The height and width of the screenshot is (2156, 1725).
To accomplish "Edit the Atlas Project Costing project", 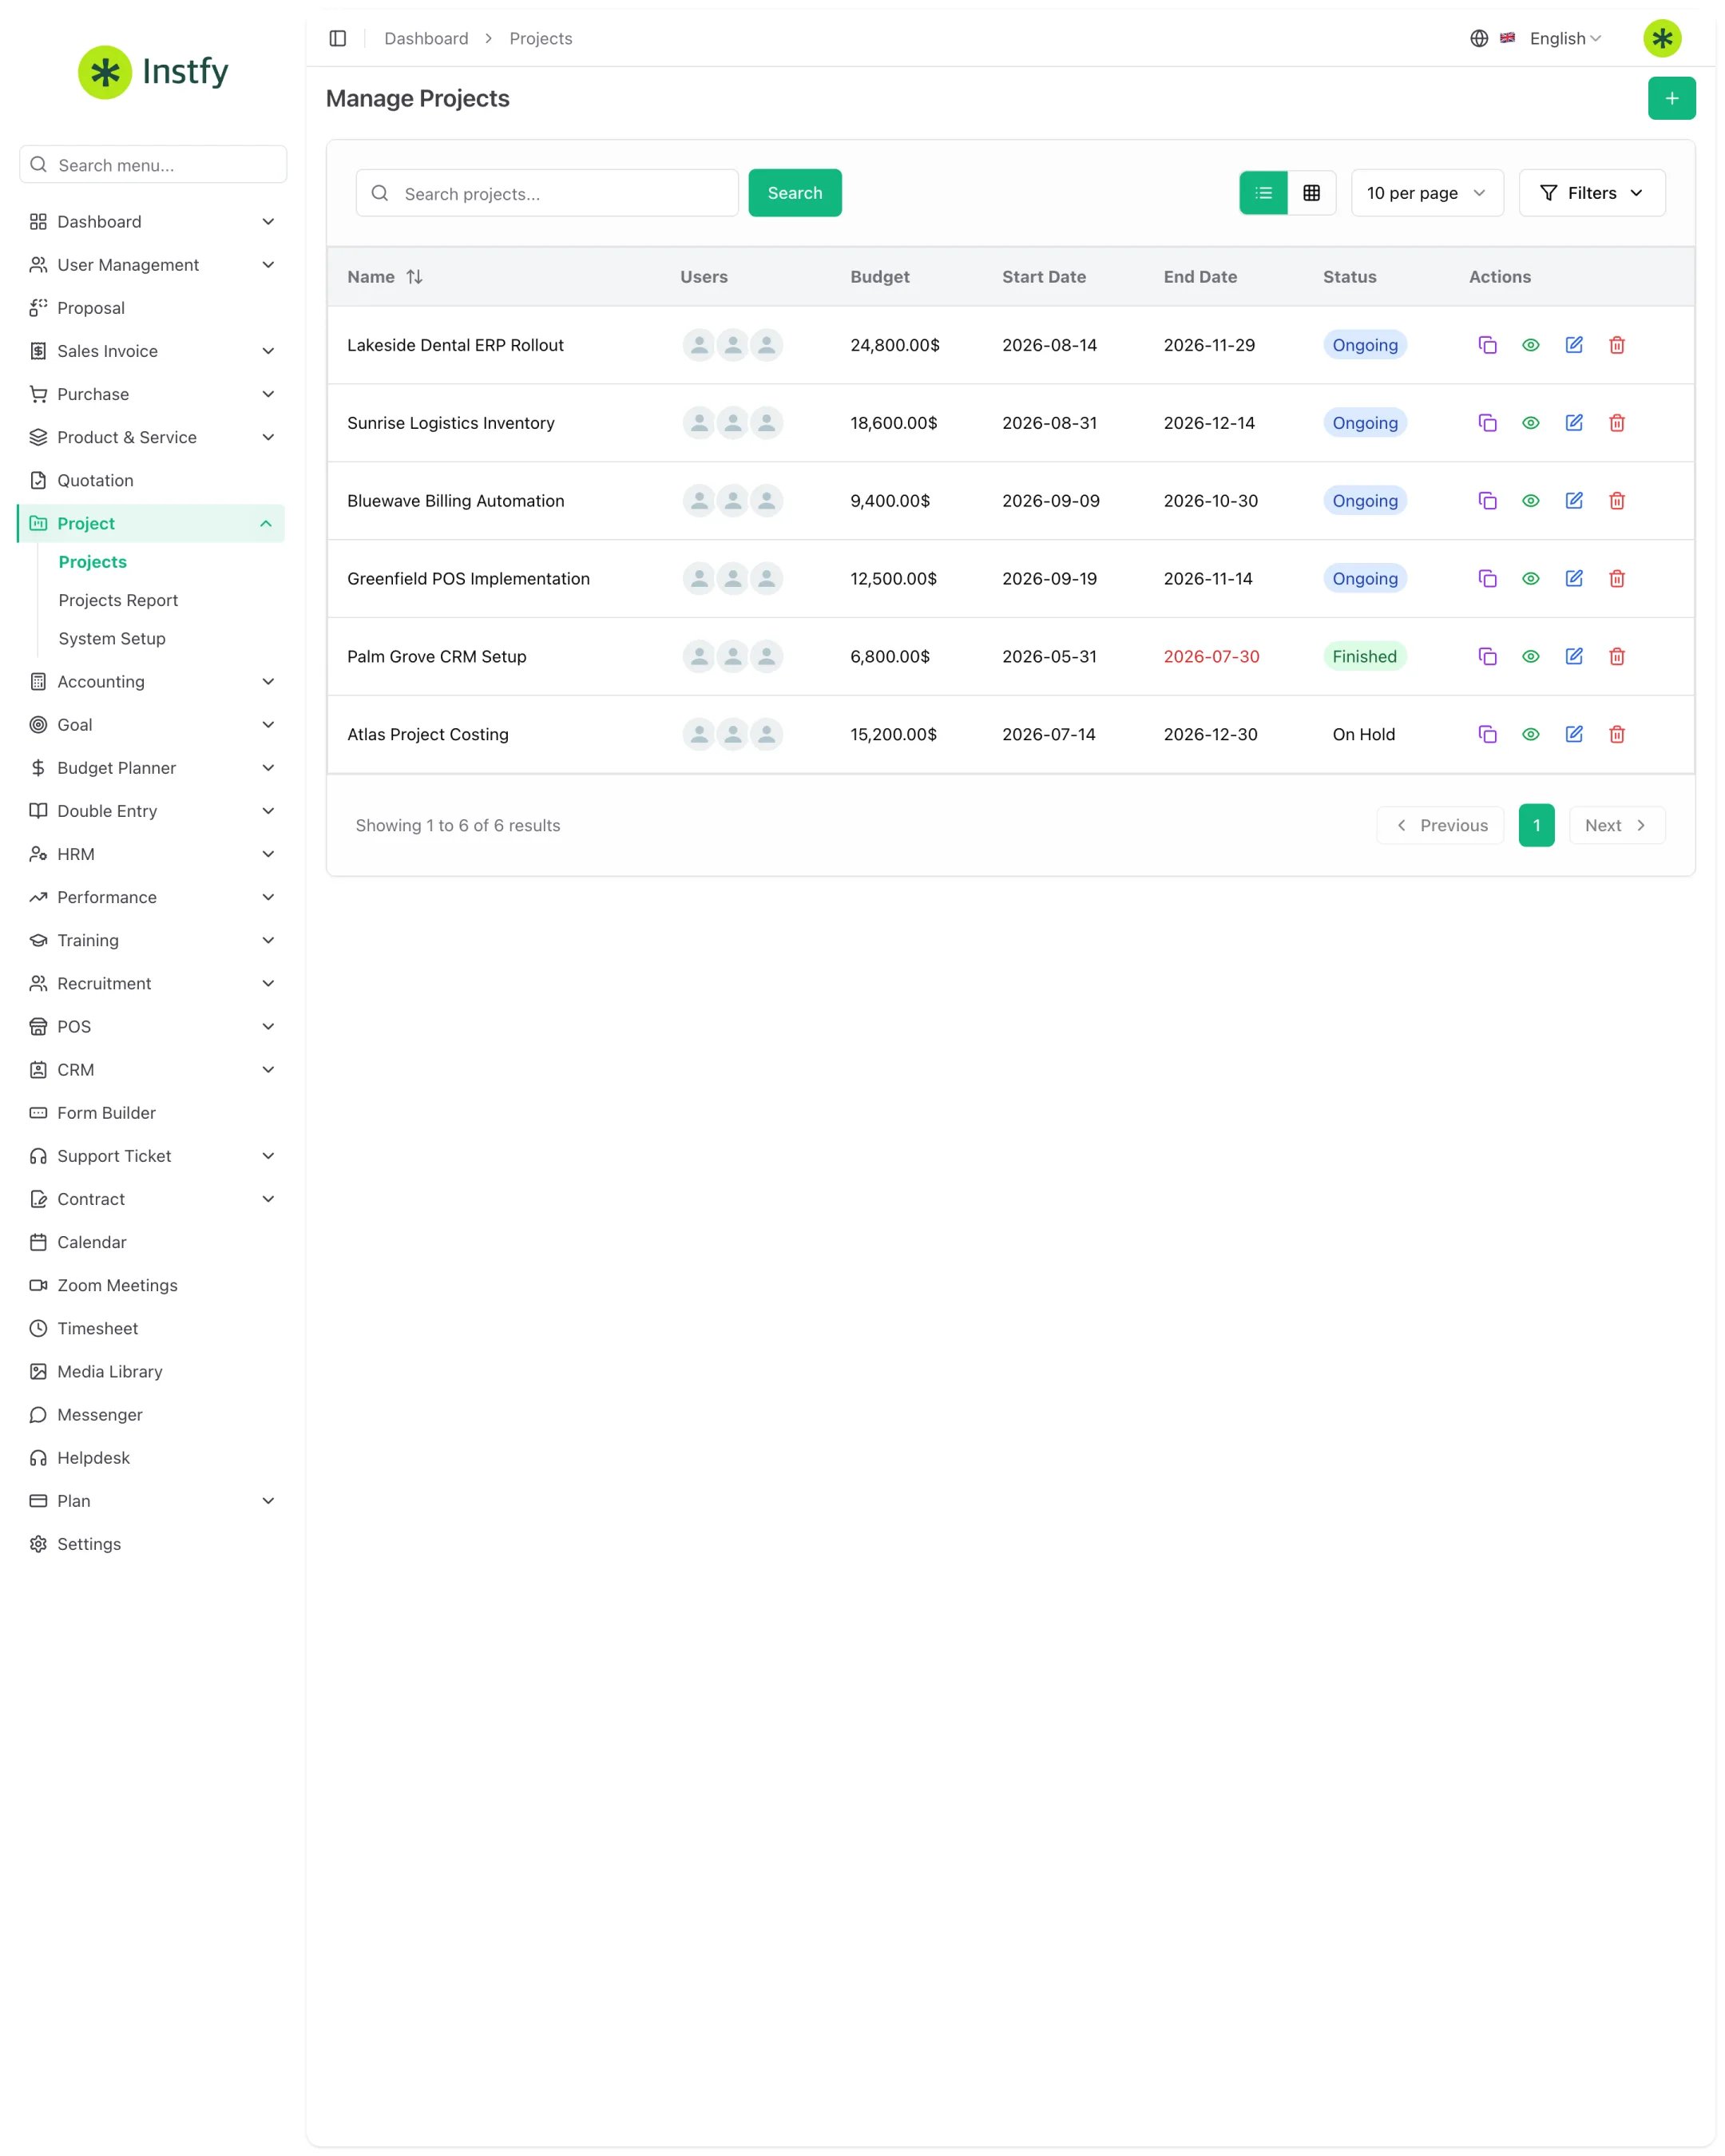I will [x=1573, y=735].
